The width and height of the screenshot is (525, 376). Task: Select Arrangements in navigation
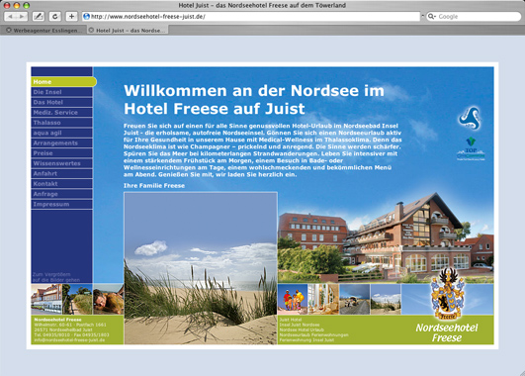[61, 143]
